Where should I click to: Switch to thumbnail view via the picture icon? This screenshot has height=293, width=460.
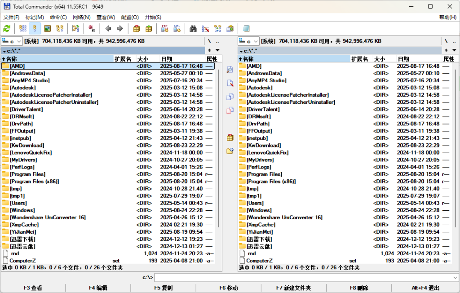[x=47, y=29]
